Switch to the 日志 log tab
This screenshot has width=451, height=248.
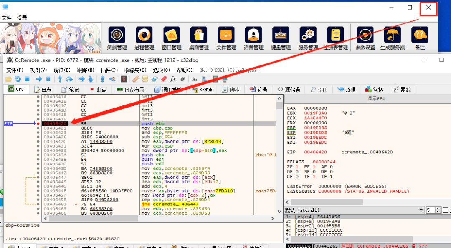42,89
